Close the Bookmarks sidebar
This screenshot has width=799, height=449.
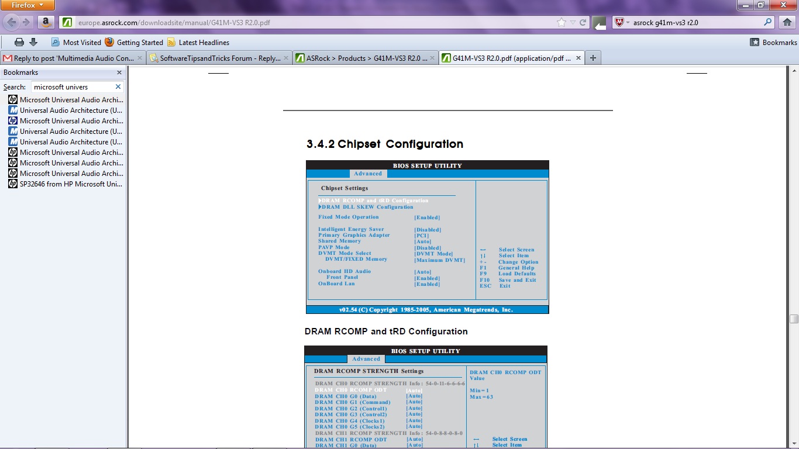(x=119, y=72)
